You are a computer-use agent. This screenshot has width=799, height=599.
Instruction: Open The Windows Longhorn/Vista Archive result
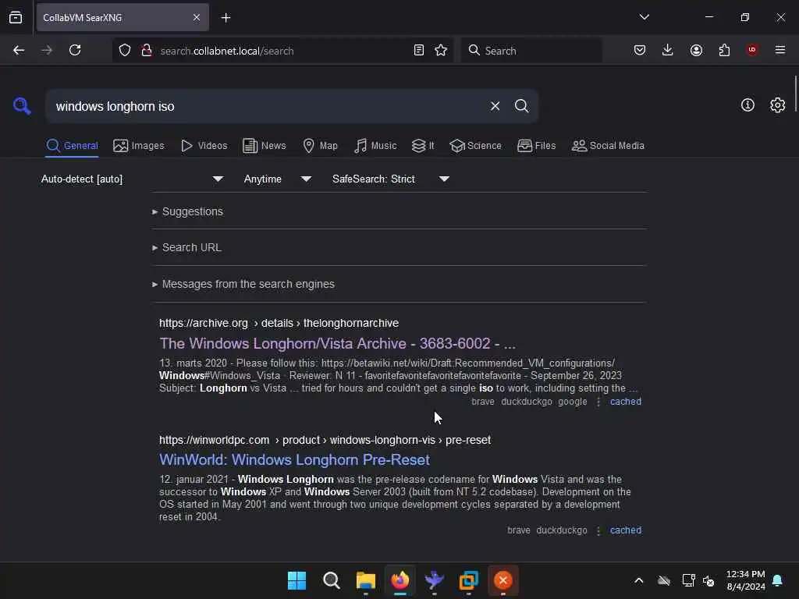pyautogui.click(x=337, y=343)
